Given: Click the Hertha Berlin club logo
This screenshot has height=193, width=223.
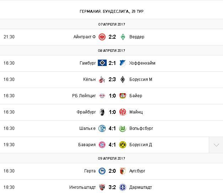Looking at the screenshot, I should point(102,171).
